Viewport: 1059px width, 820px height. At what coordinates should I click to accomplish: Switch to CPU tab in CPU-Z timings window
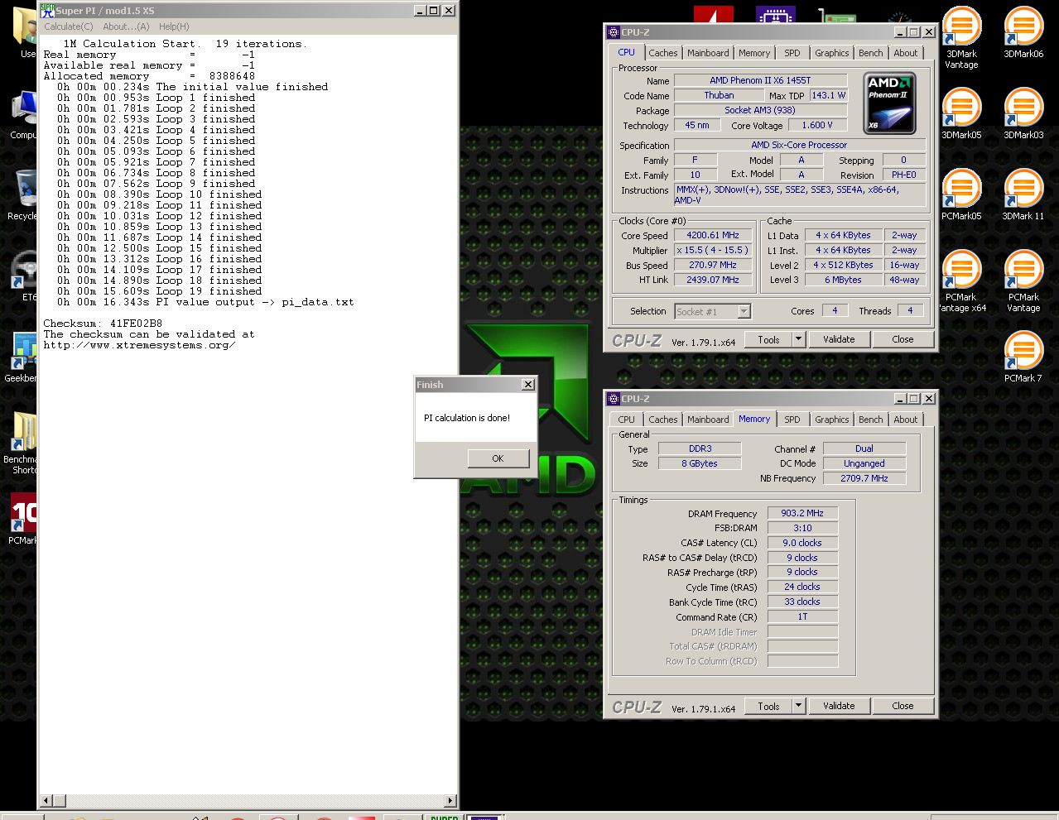(627, 420)
